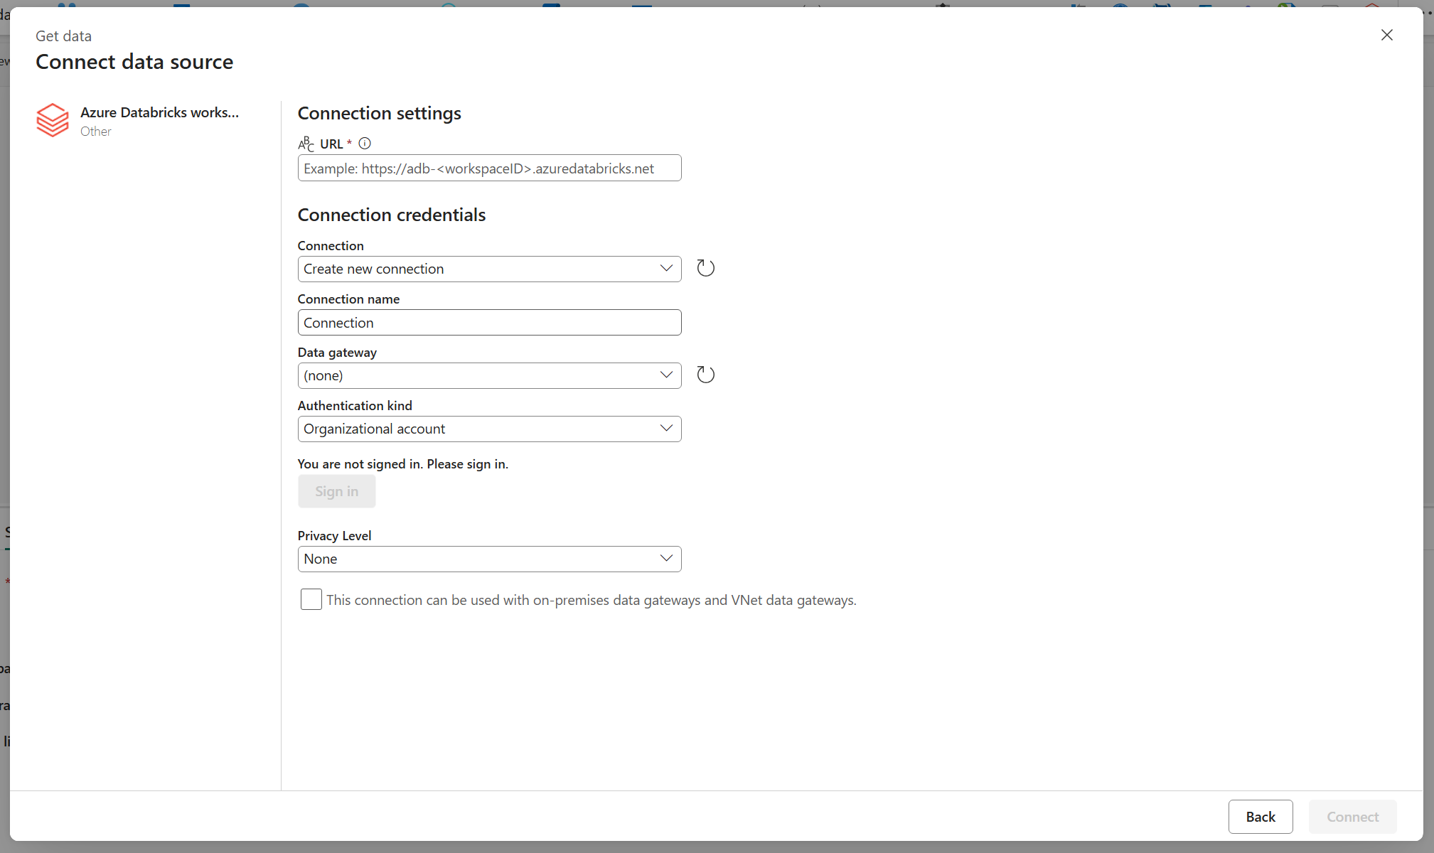Screen dimensions: 1434x853
Task: Close the Connect data source dialog
Action: pos(1386,35)
